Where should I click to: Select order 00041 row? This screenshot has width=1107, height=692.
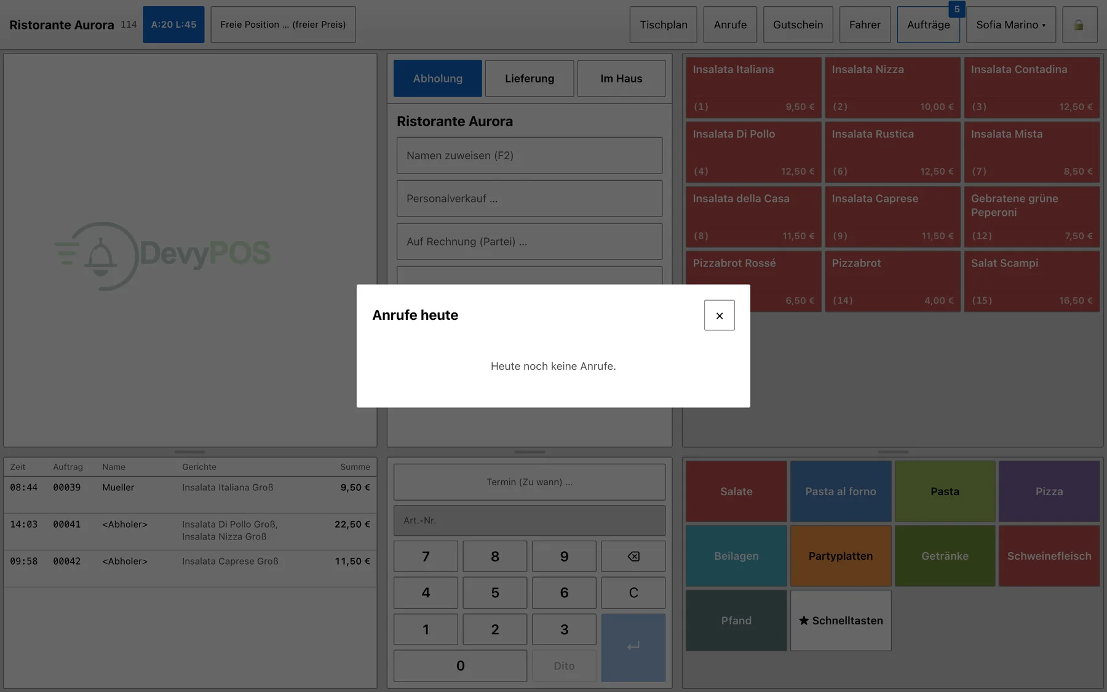point(190,531)
